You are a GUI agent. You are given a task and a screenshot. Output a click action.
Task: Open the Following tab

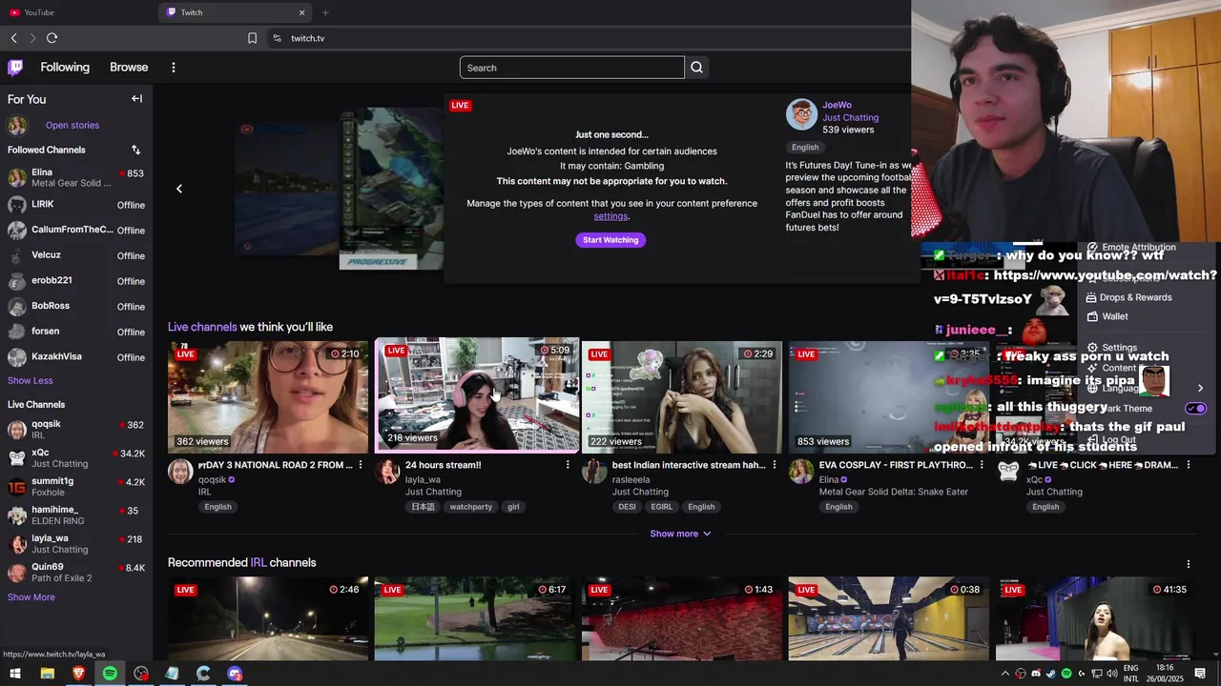(x=65, y=68)
